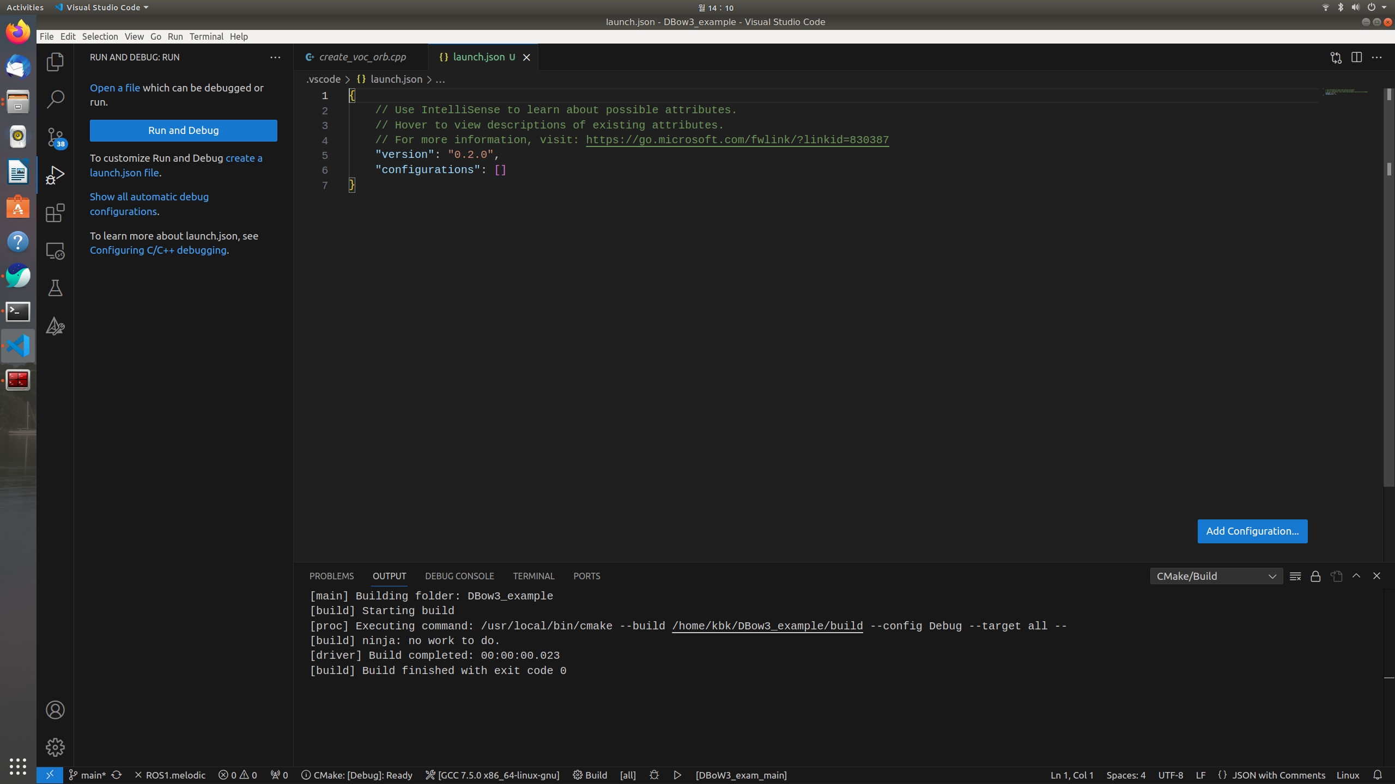The width and height of the screenshot is (1395, 784).
Task: Click the Add Configuration... button
Action: coord(1252,531)
